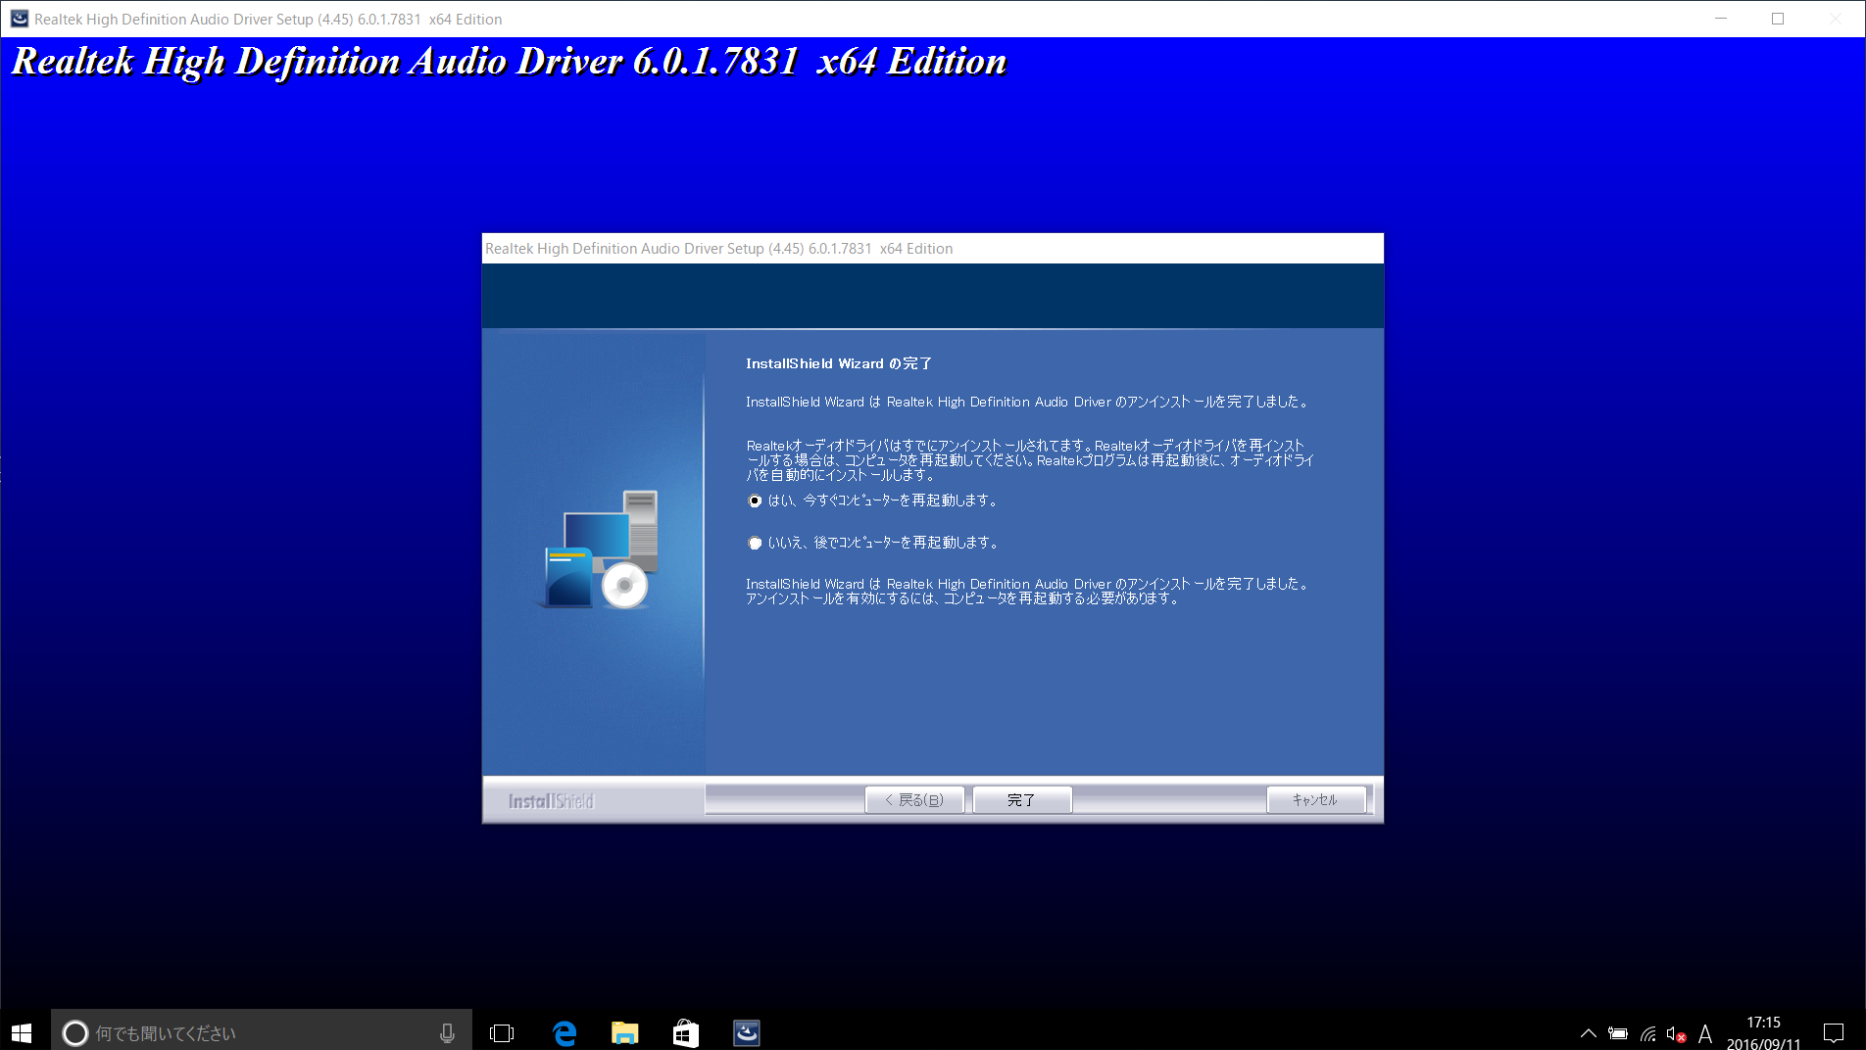Image resolution: width=1866 pixels, height=1050 pixels.
Task: Click the Cortana circle icon
Action: click(x=75, y=1032)
